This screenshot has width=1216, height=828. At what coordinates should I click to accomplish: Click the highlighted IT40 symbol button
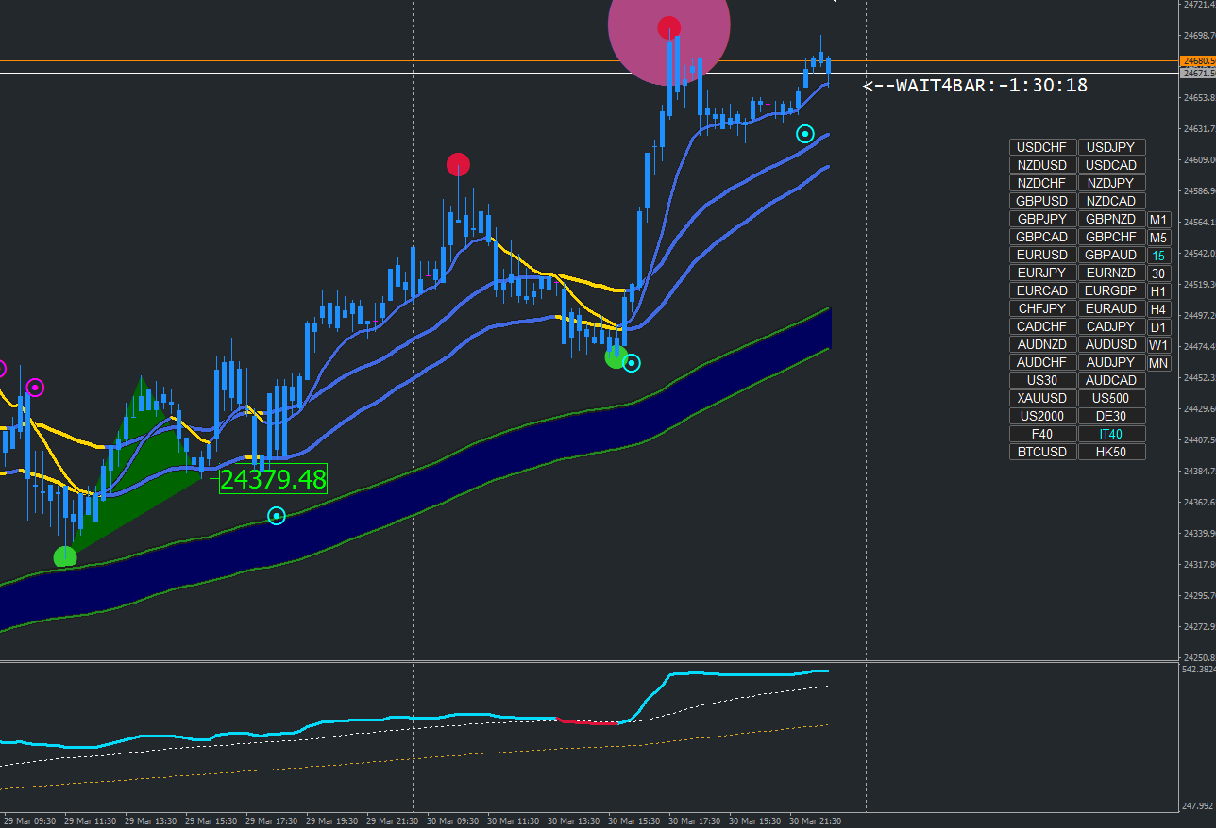tap(1111, 435)
